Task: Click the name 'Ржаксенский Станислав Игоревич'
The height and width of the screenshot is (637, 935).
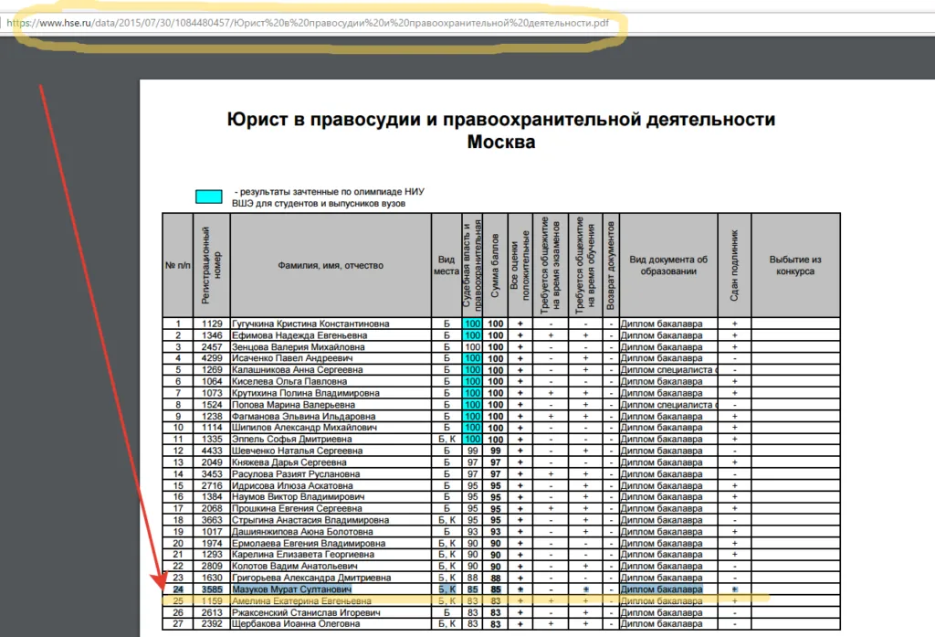Action: (x=306, y=612)
